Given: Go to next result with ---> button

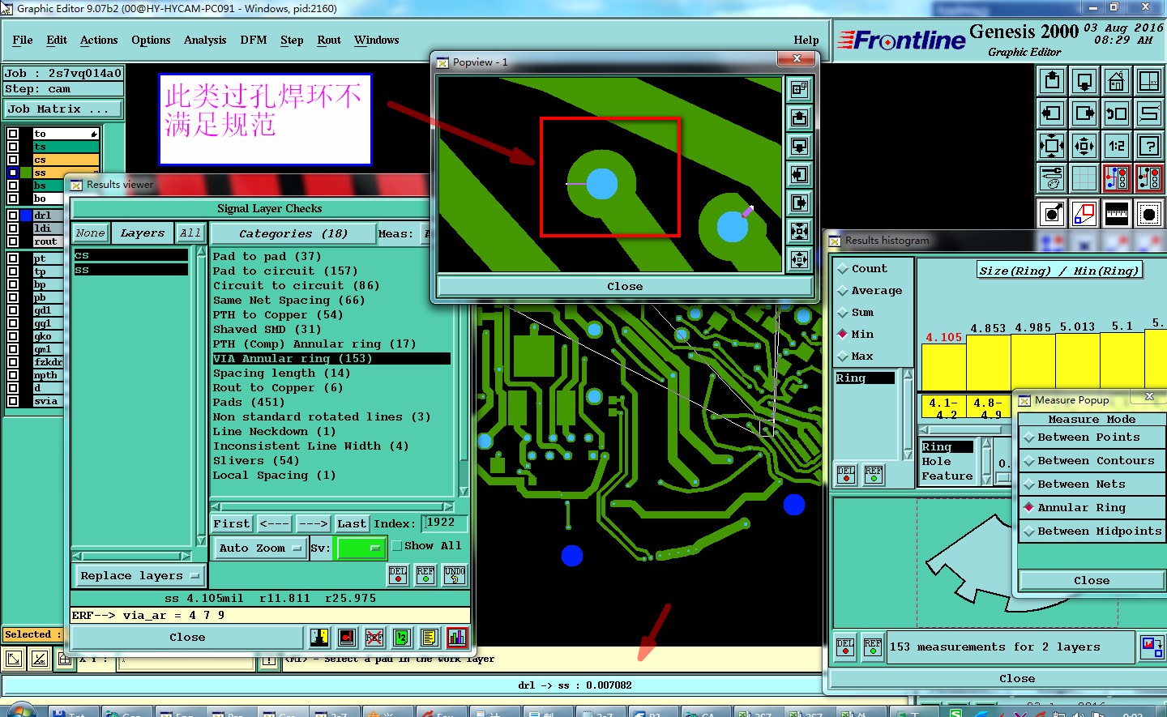Looking at the screenshot, I should point(312,523).
